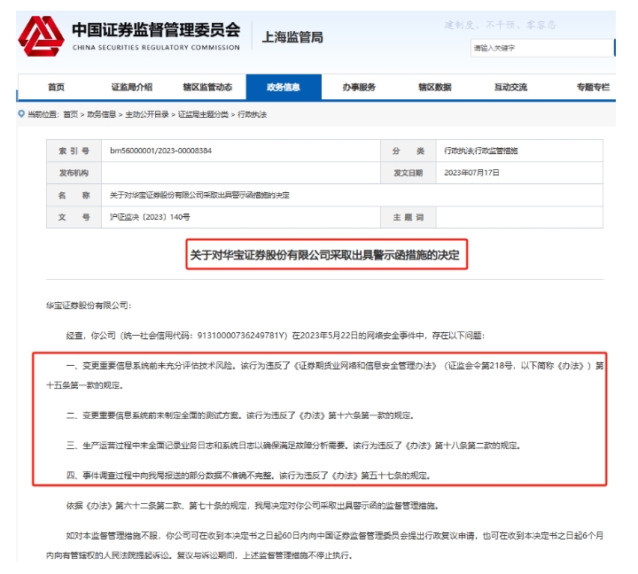Click the decision title heading in red box

point(325,256)
